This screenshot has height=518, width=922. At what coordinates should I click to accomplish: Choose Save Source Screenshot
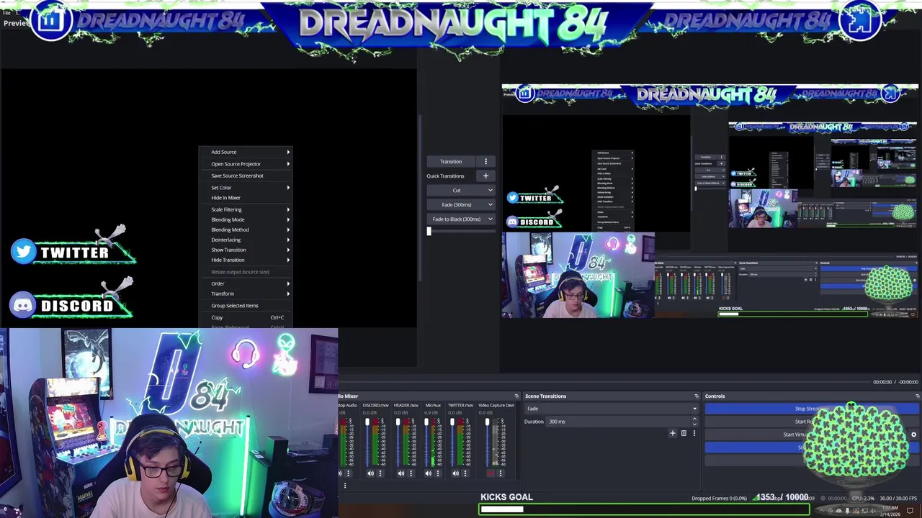coord(246,176)
